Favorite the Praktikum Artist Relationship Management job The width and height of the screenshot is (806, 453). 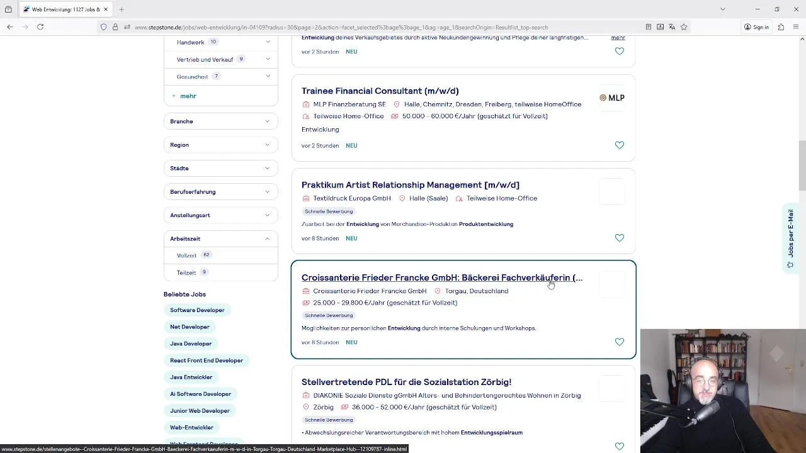click(619, 238)
